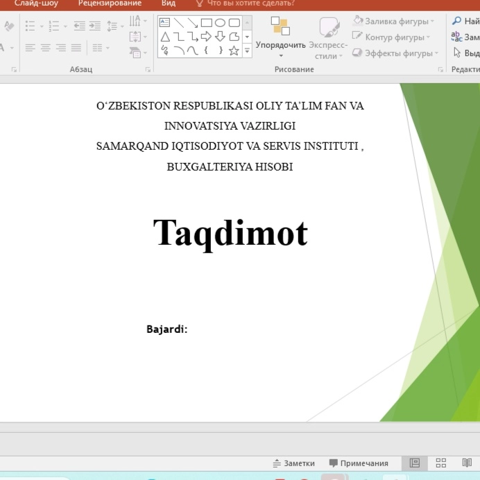Screen dimensions: 480x480
Task: Toggle the Заметки notes pane
Action: point(293,463)
